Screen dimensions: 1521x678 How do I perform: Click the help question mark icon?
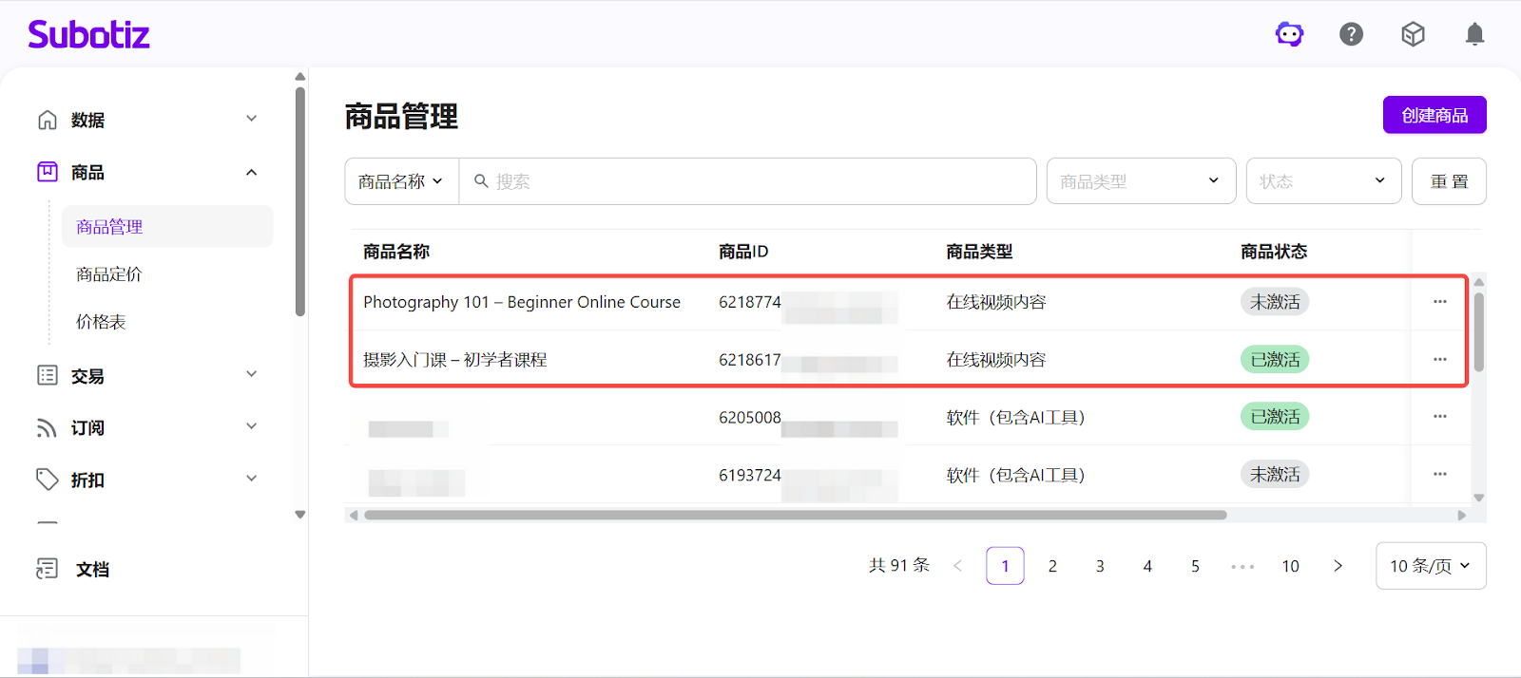1351,35
